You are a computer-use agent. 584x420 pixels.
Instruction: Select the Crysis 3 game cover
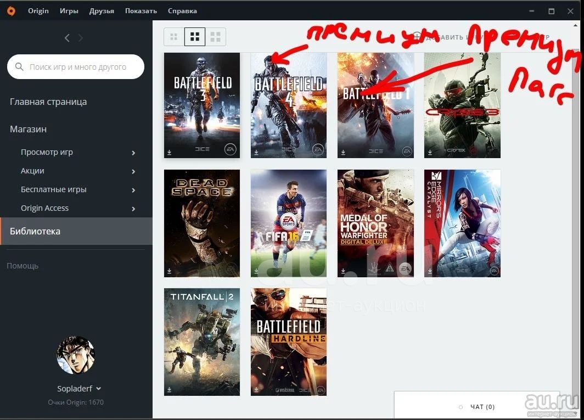(462, 105)
